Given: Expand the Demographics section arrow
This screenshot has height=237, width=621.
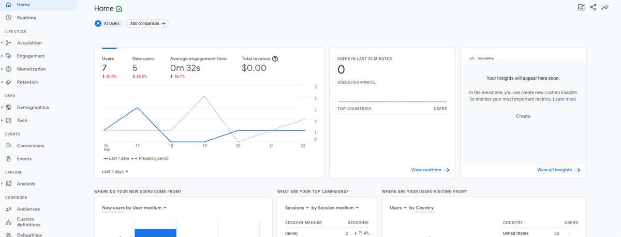Looking at the screenshot, I should [2, 107].
